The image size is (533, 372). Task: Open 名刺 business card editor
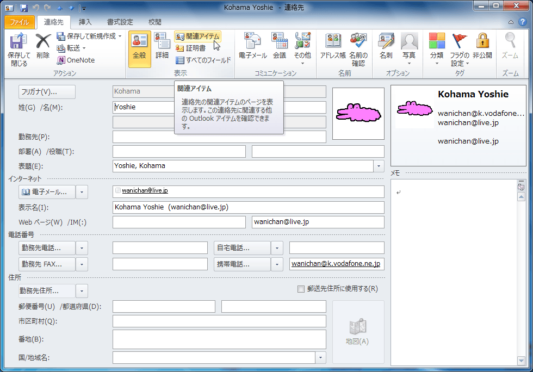click(386, 46)
